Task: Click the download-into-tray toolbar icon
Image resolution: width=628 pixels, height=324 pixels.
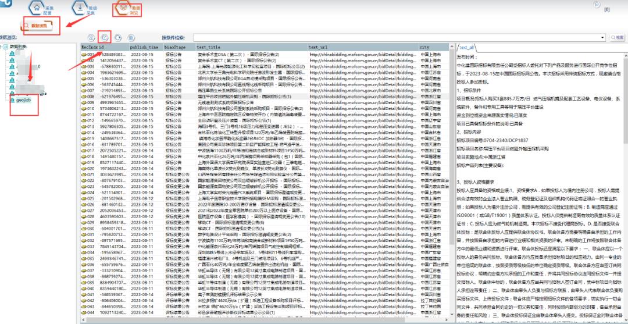Action: pyautogui.click(x=91, y=38)
